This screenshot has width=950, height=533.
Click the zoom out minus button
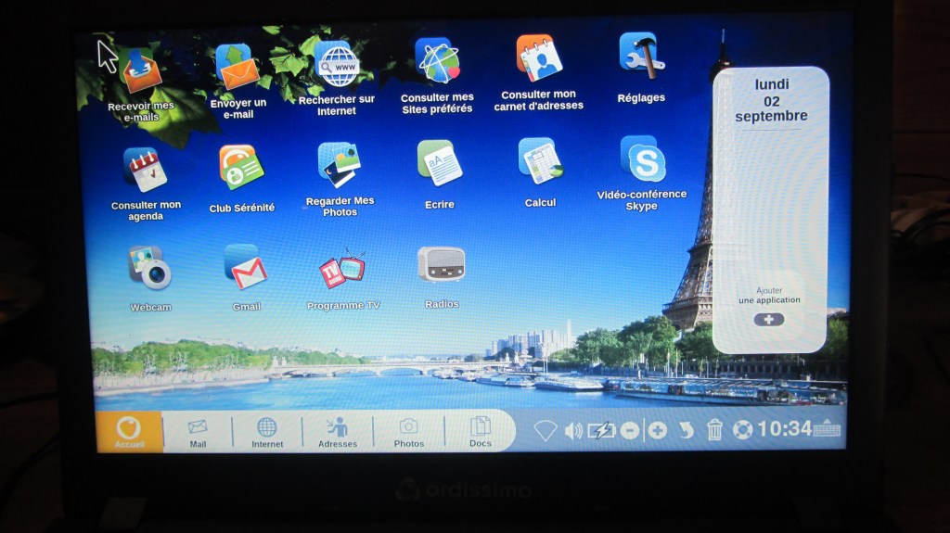pos(630,430)
